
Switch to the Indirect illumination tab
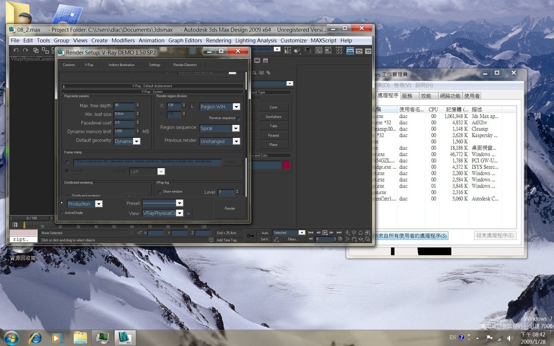coord(122,65)
